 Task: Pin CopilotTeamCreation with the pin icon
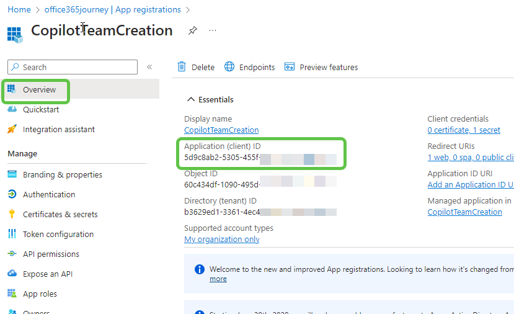click(192, 30)
